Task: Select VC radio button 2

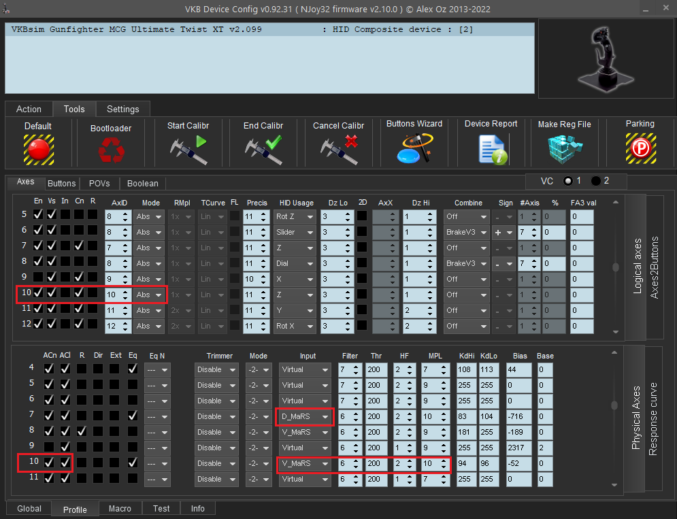Action: (596, 181)
